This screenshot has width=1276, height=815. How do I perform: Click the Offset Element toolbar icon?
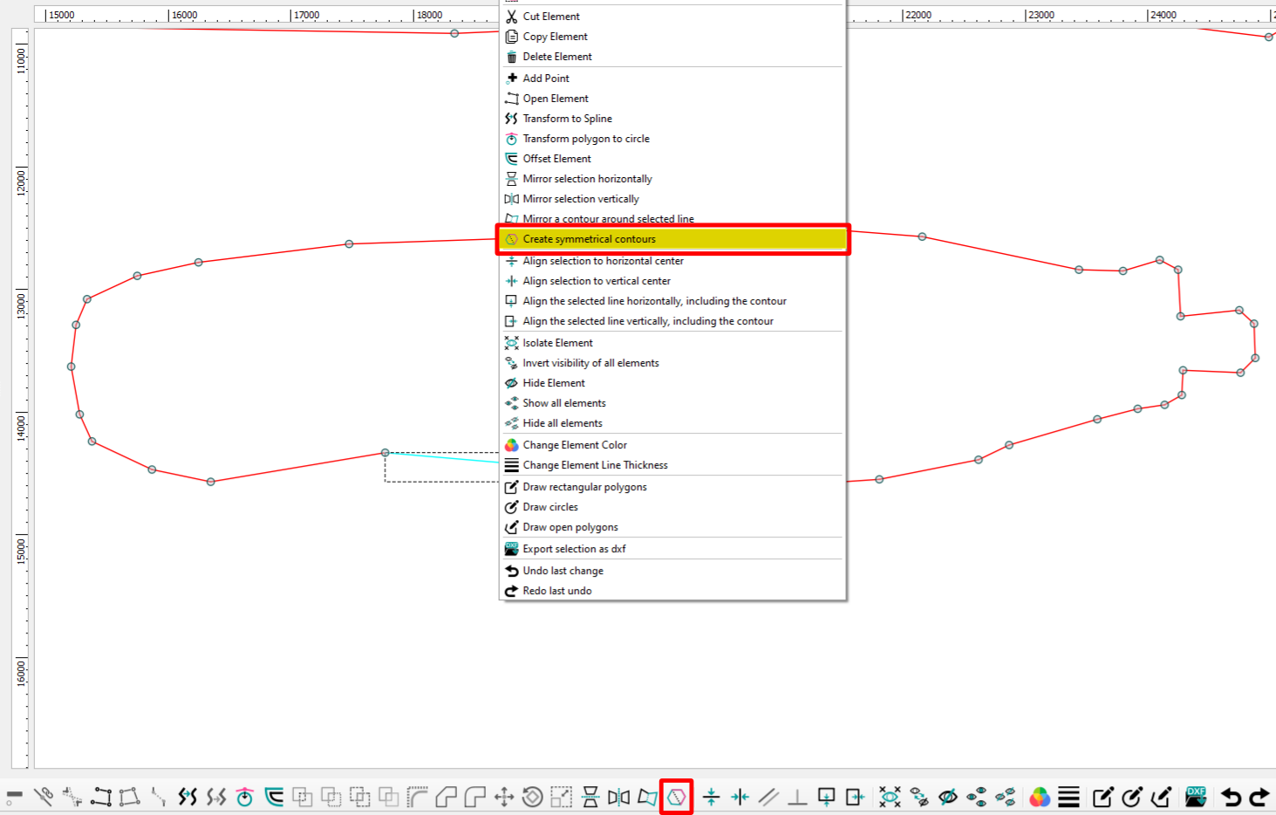[274, 797]
